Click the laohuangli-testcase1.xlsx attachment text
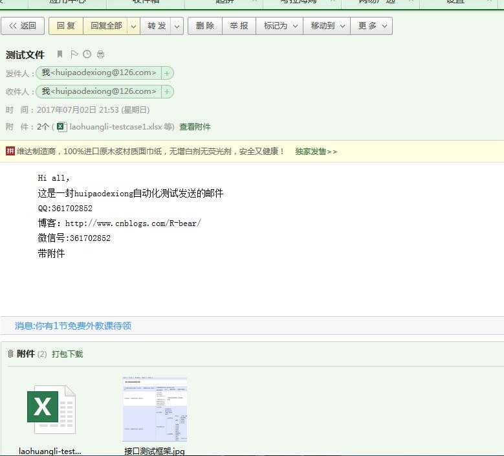 116,127
